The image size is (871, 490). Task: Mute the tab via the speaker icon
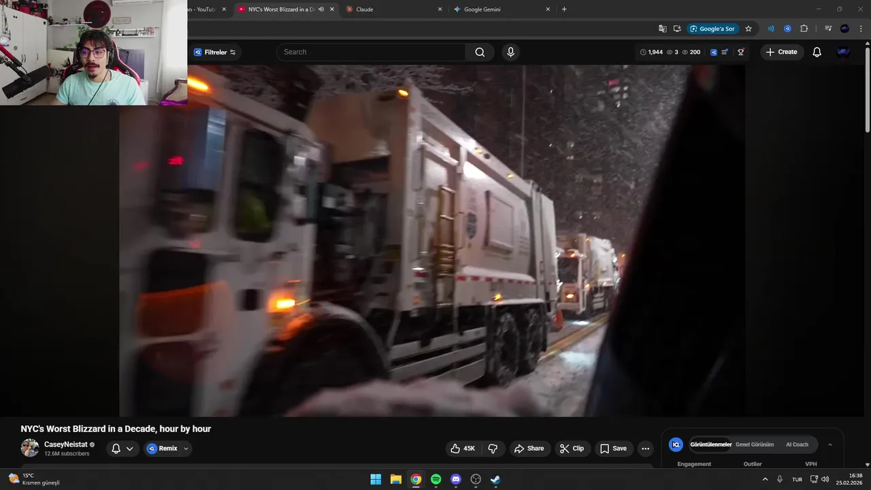click(321, 10)
